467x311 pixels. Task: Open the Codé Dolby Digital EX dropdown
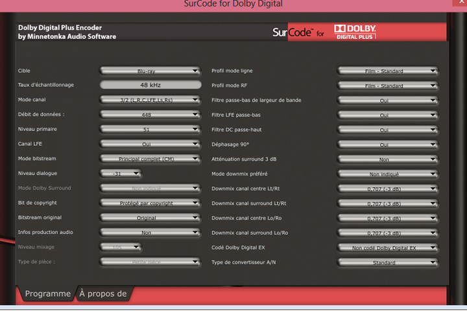pos(388,248)
